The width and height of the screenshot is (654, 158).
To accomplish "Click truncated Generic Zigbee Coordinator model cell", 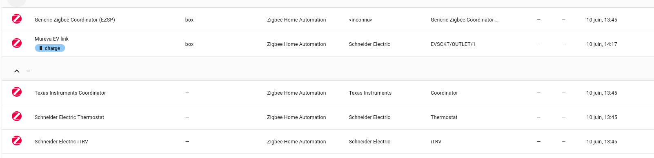I will (x=464, y=20).
